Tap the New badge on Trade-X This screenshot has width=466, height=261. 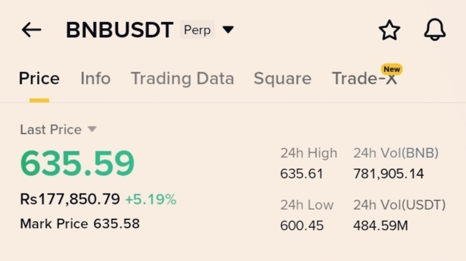tap(392, 69)
